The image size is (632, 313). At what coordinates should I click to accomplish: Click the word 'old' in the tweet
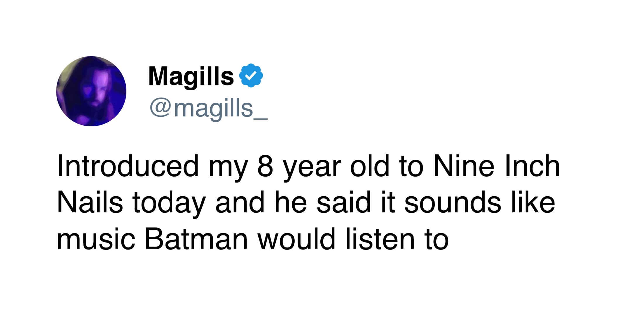coord(370,166)
